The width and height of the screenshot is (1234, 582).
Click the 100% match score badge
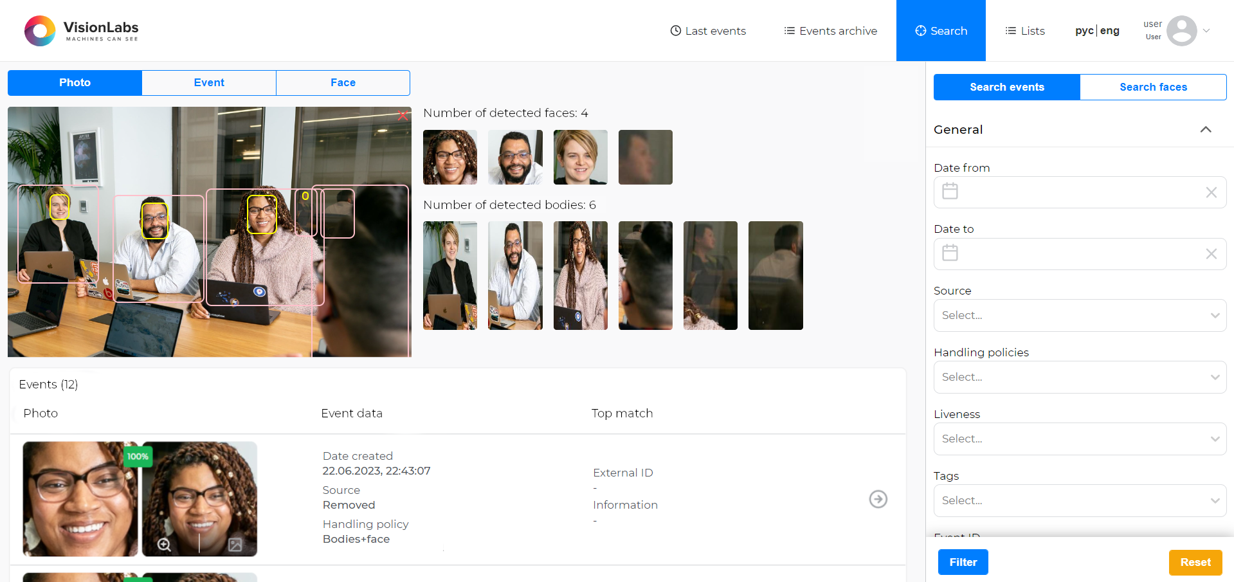138,457
